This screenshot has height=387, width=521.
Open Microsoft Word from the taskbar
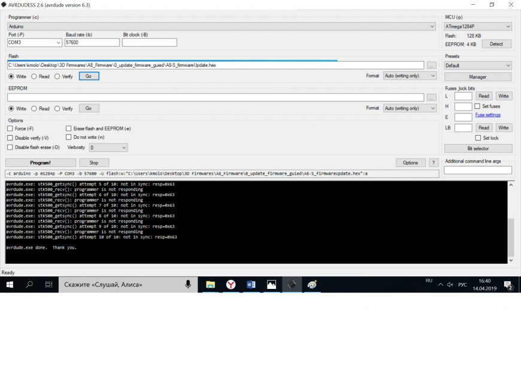tap(251, 285)
